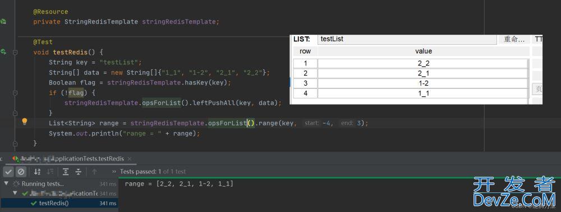The width and height of the screenshot is (561, 212).
Task: Select value 1-2 in Redis list row 3
Action: (x=423, y=83)
